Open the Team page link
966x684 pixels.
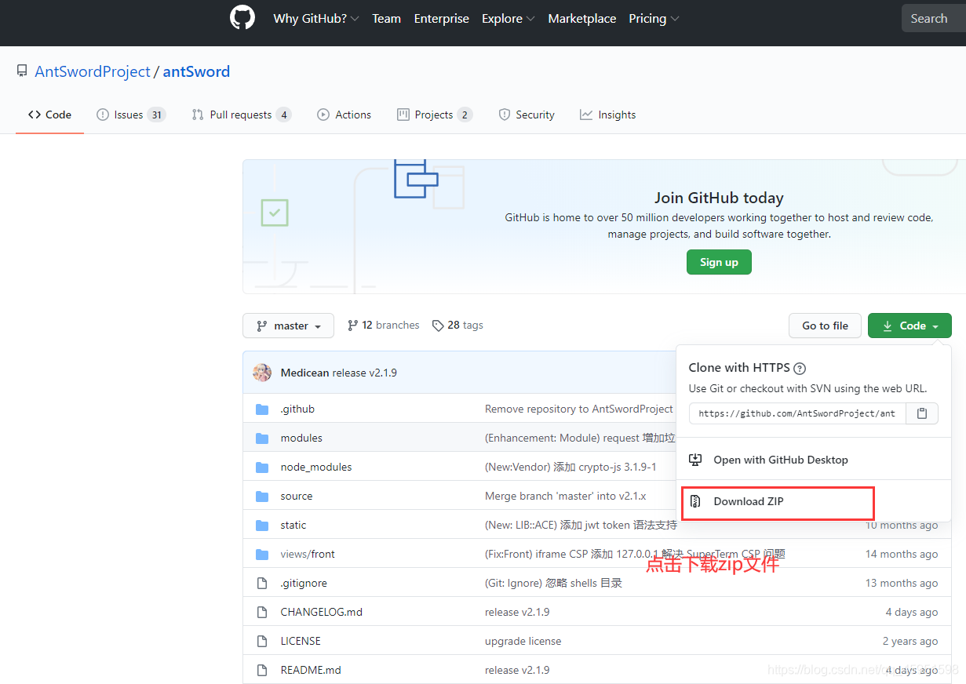tap(386, 19)
